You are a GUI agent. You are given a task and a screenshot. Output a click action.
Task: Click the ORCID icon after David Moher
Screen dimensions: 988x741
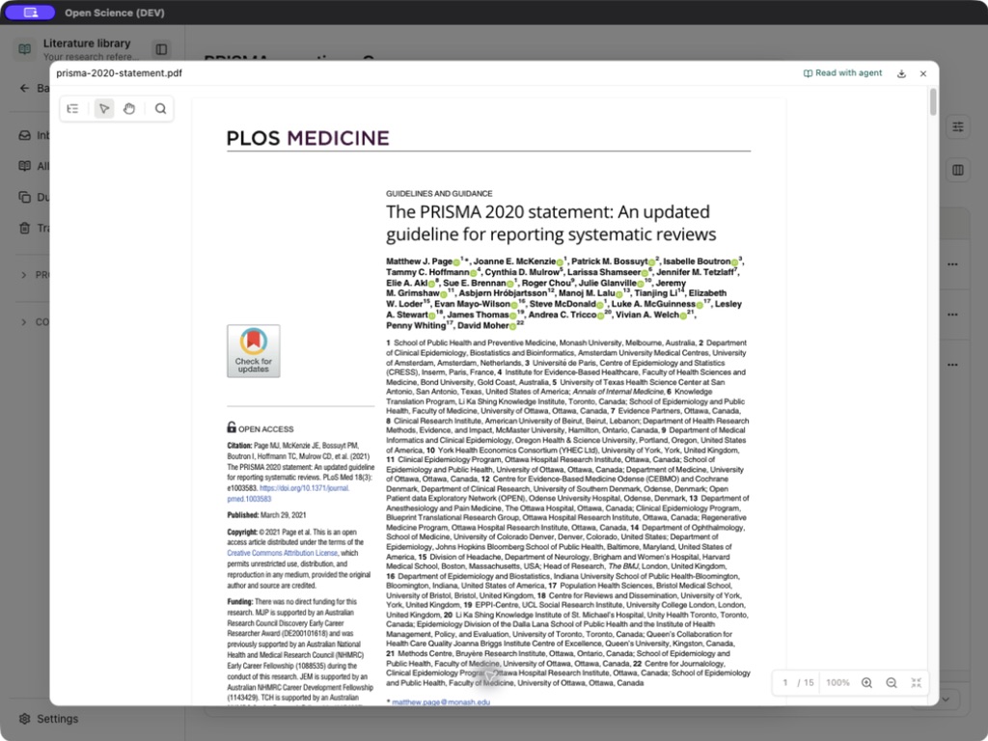(x=513, y=326)
